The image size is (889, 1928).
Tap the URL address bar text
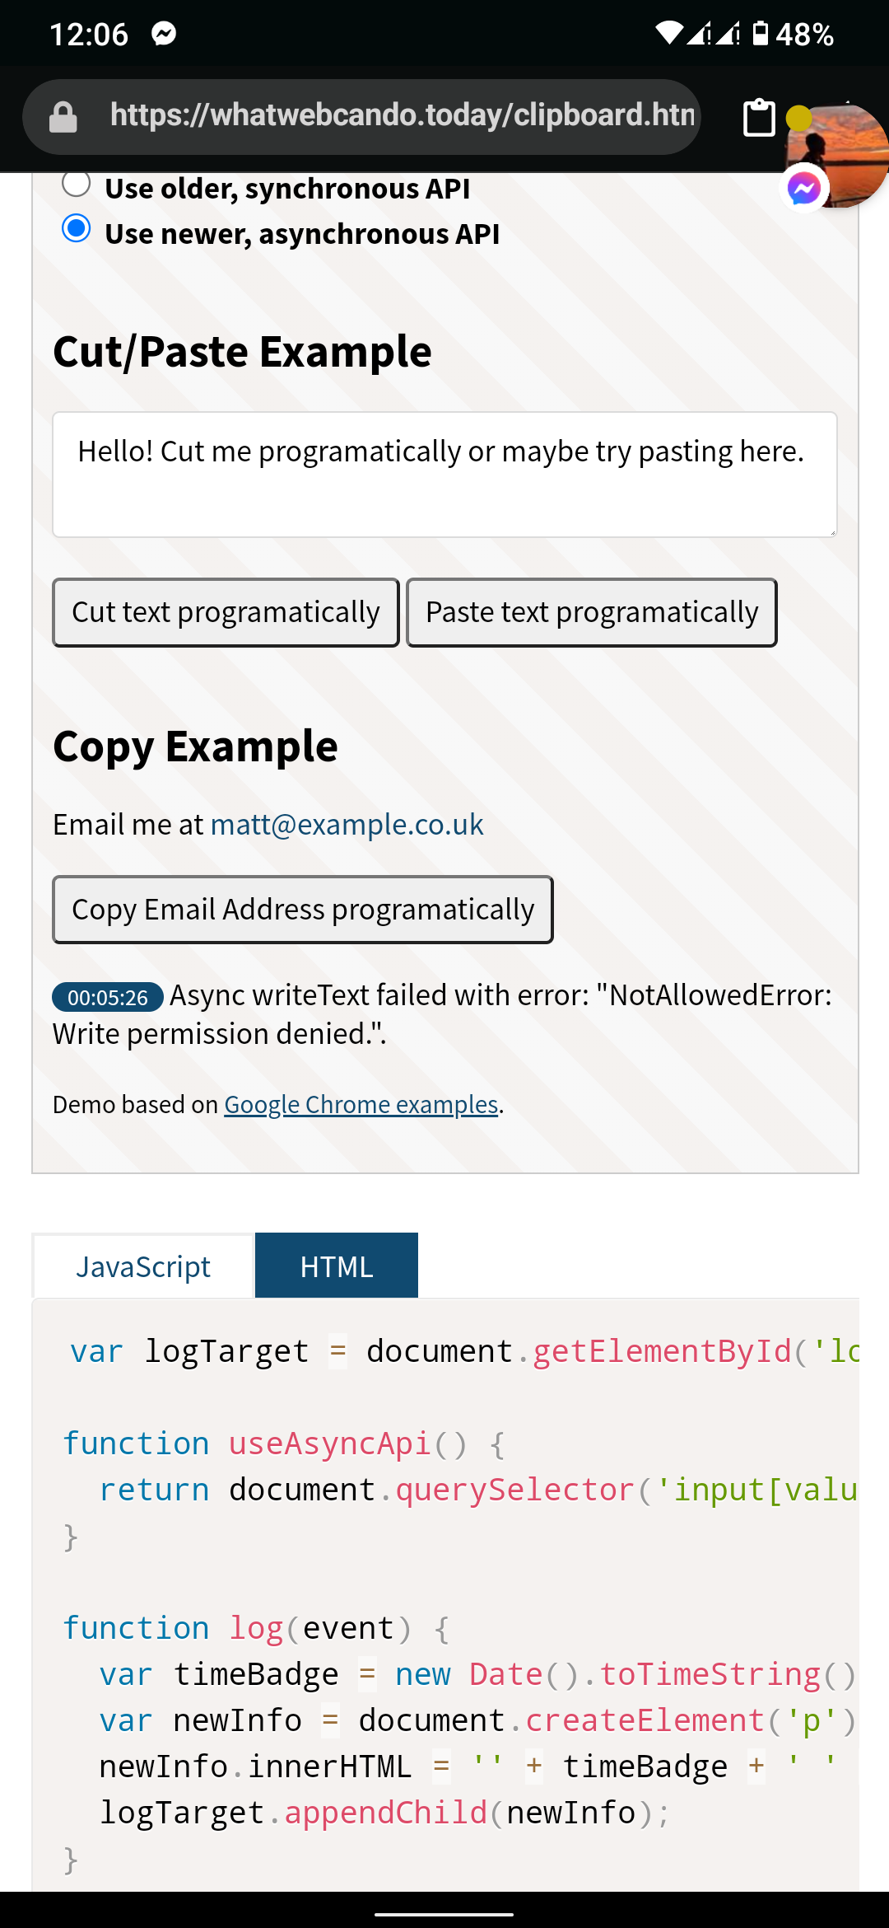point(402,115)
